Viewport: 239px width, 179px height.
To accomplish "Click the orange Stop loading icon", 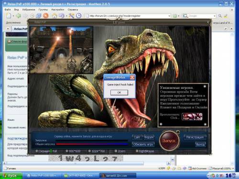I will (46, 16).
